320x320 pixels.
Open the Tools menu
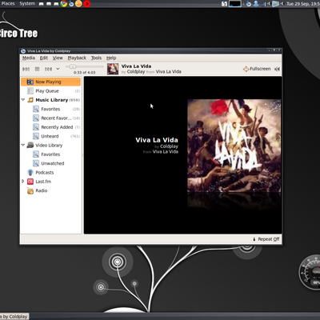pyautogui.click(x=96, y=58)
